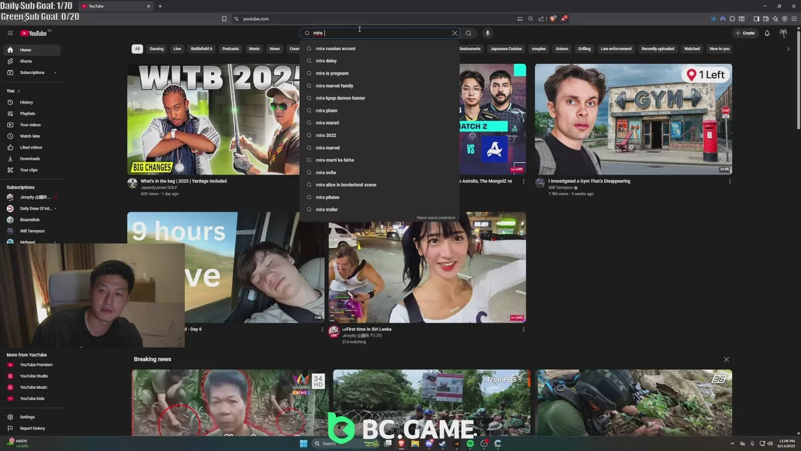Open Playlists in sidebar
801x451 pixels.
pyautogui.click(x=33, y=113)
